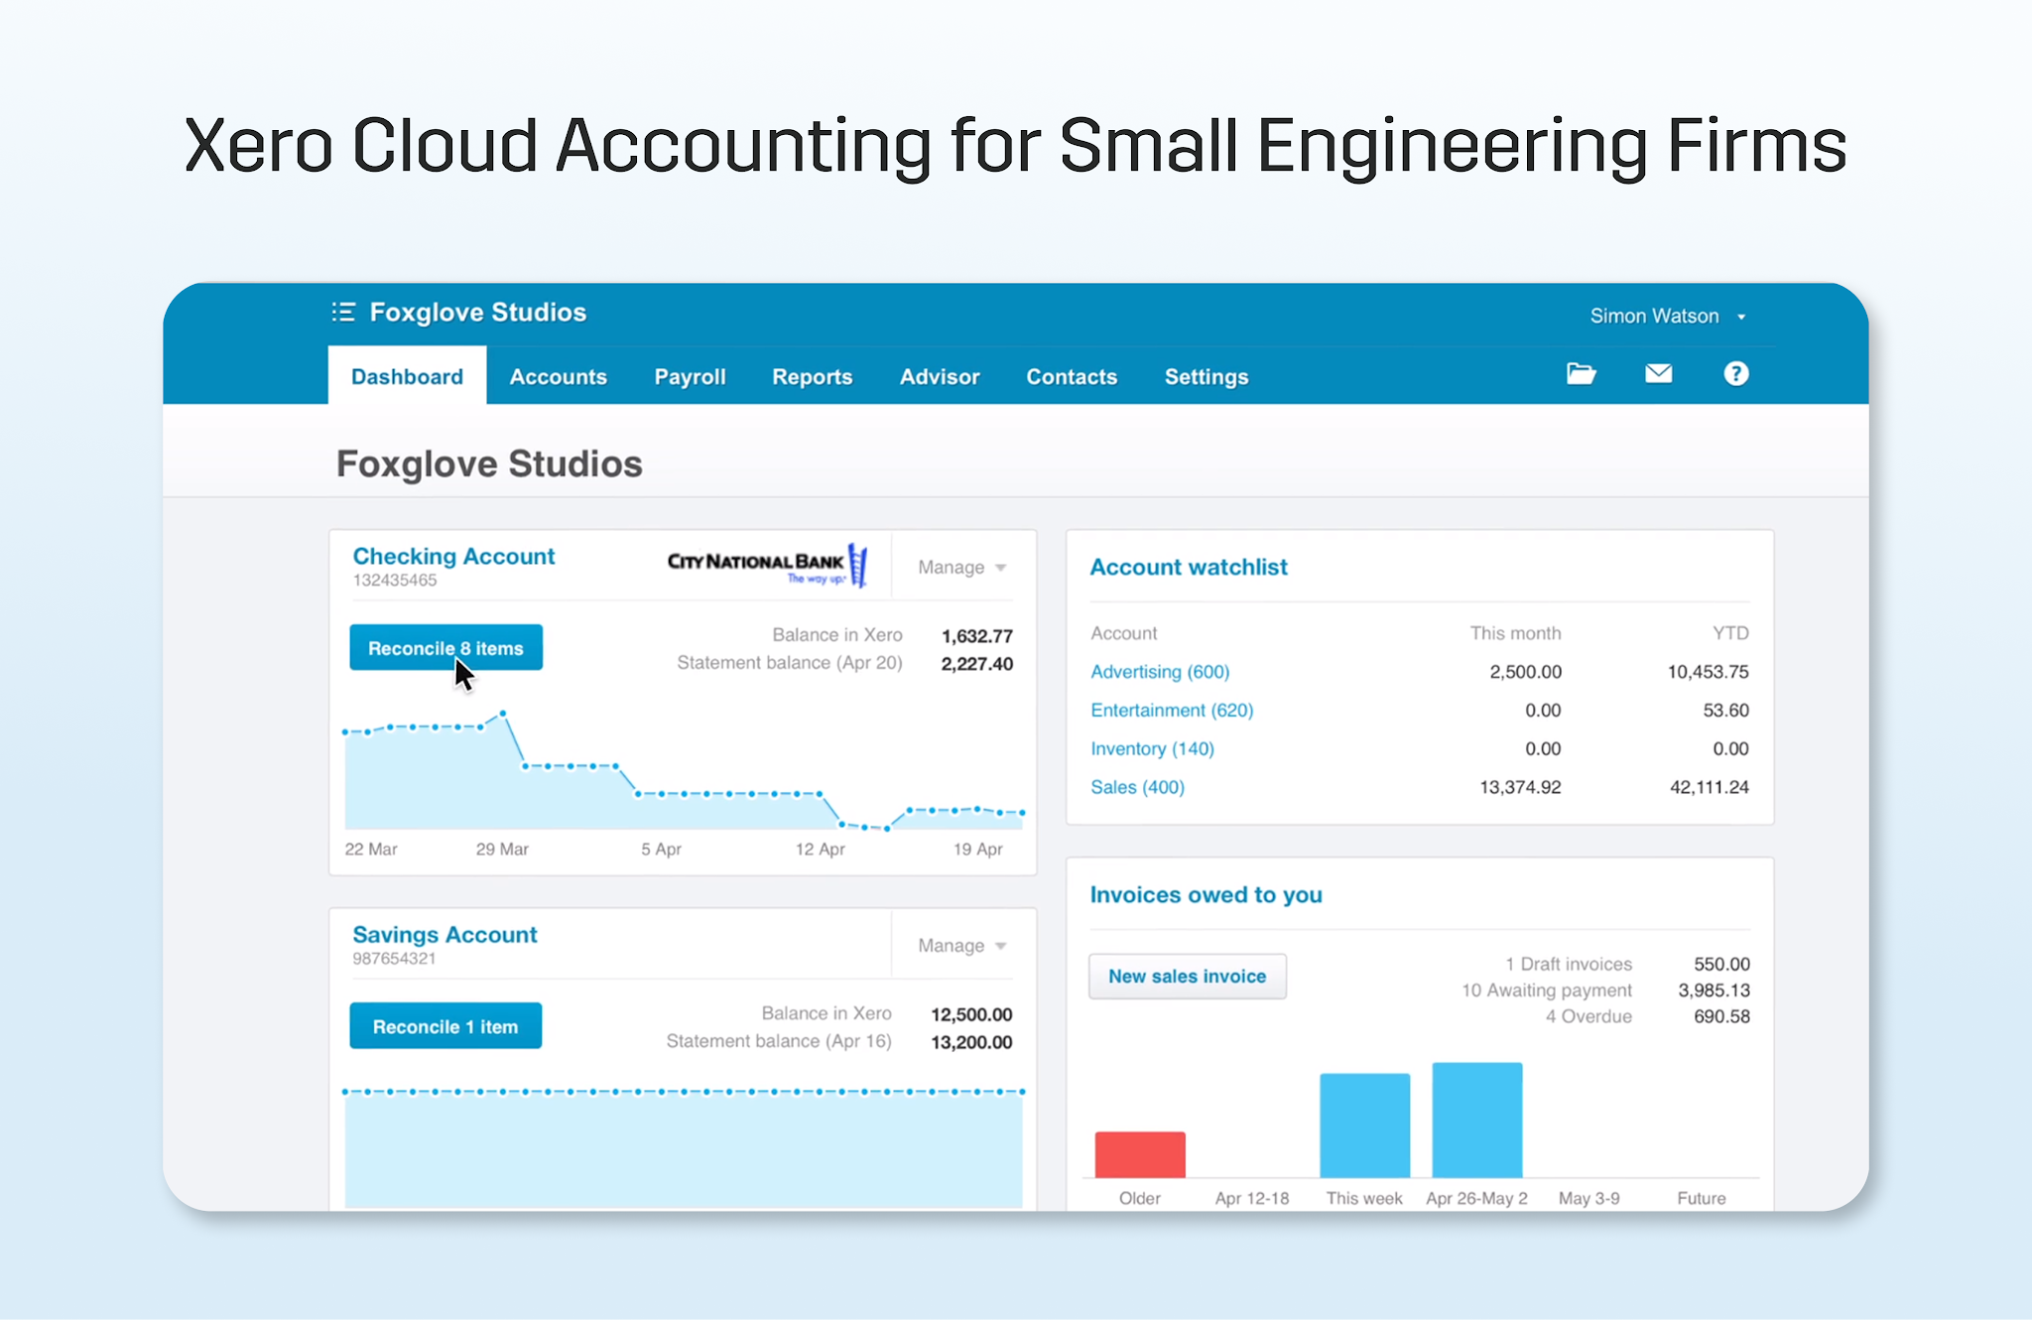The width and height of the screenshot is (2032, 1320).
Task: Open the Simon Watson user menu
Action: (x=1667, y=317)
